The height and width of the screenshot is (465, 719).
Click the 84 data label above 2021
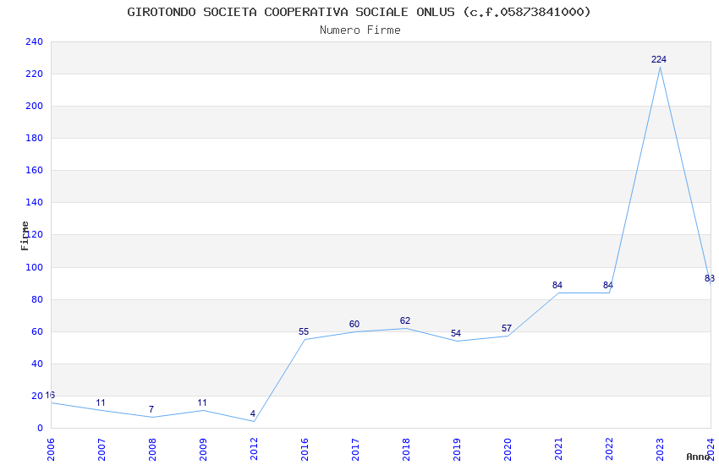(x=557, y=285)
